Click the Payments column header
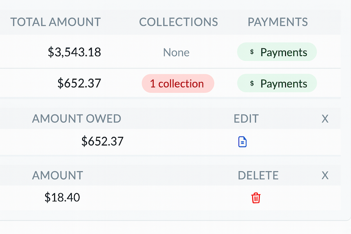This screenshot has height=234, width=351. [278, 22]
